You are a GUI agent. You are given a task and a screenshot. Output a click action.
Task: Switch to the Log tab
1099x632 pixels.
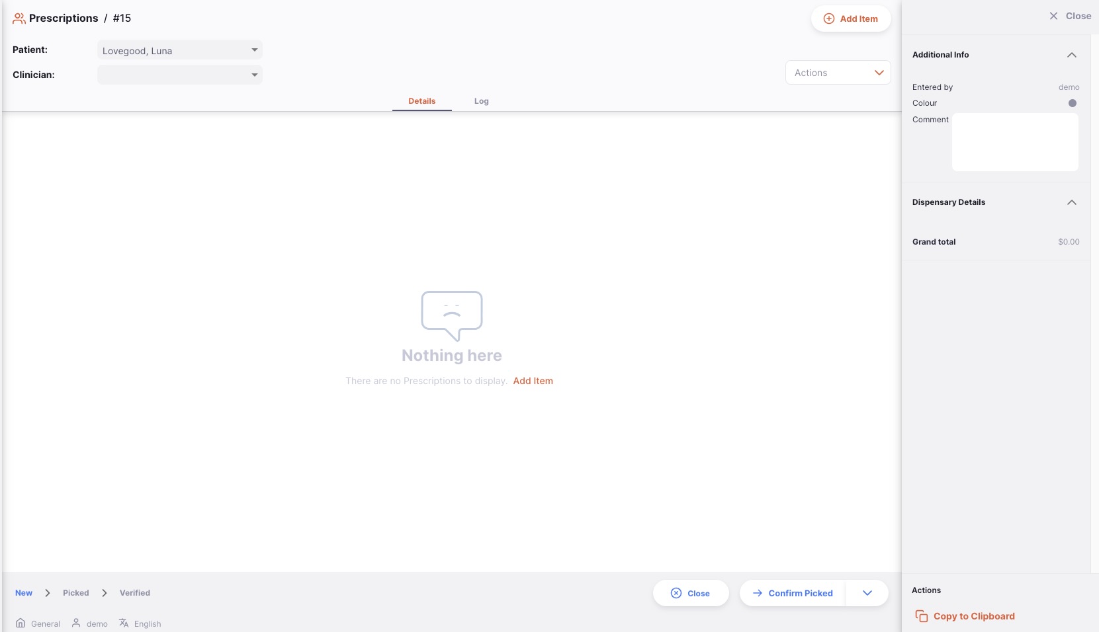tap(481, 101)
